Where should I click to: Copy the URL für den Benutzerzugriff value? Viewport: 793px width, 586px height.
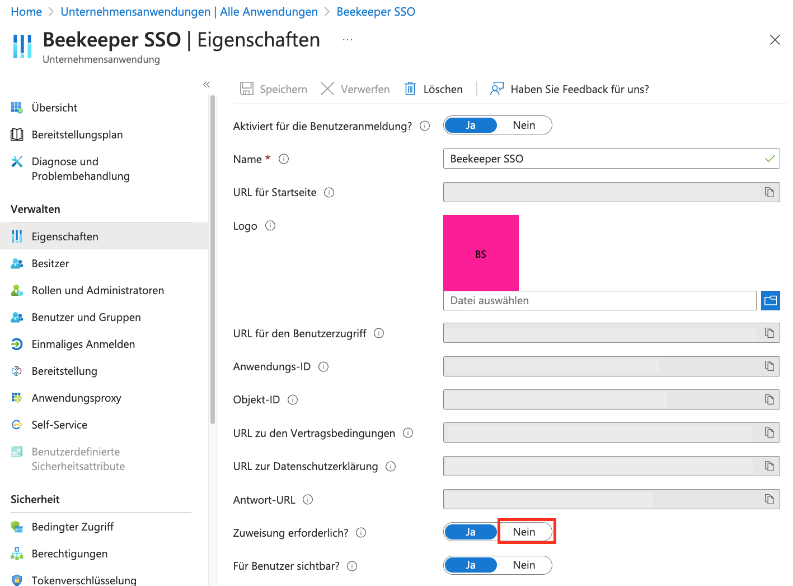(769, 333)
